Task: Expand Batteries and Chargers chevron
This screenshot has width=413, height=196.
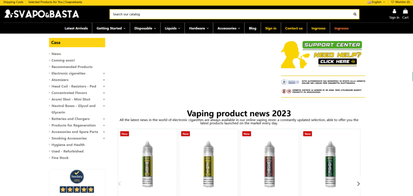Action: click(104, 119)
